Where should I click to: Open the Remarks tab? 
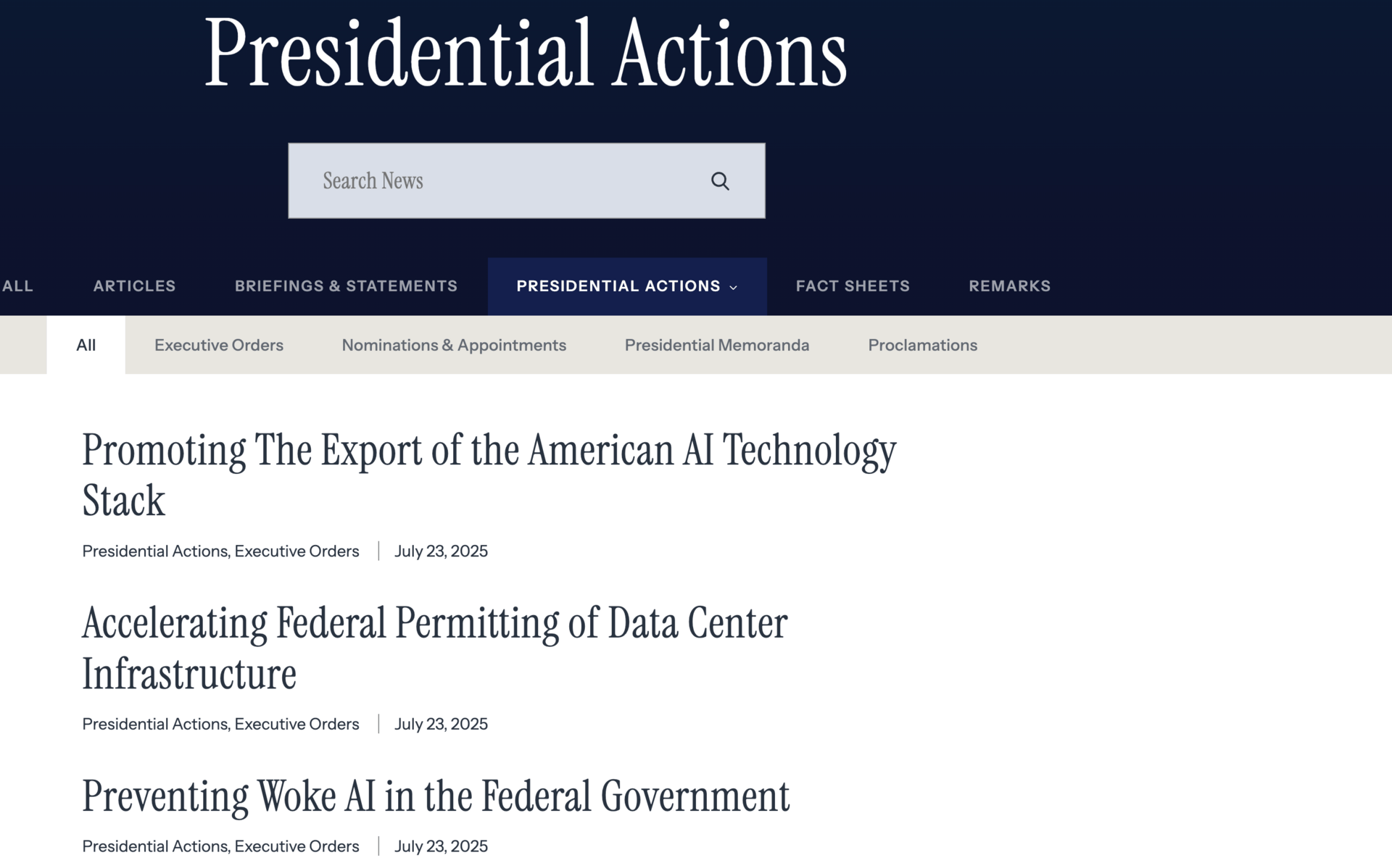1009,286
